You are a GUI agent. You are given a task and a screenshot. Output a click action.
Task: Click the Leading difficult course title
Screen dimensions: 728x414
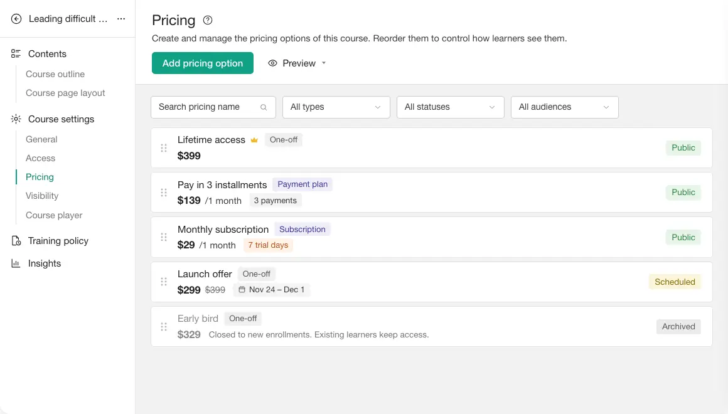(68, 19)
